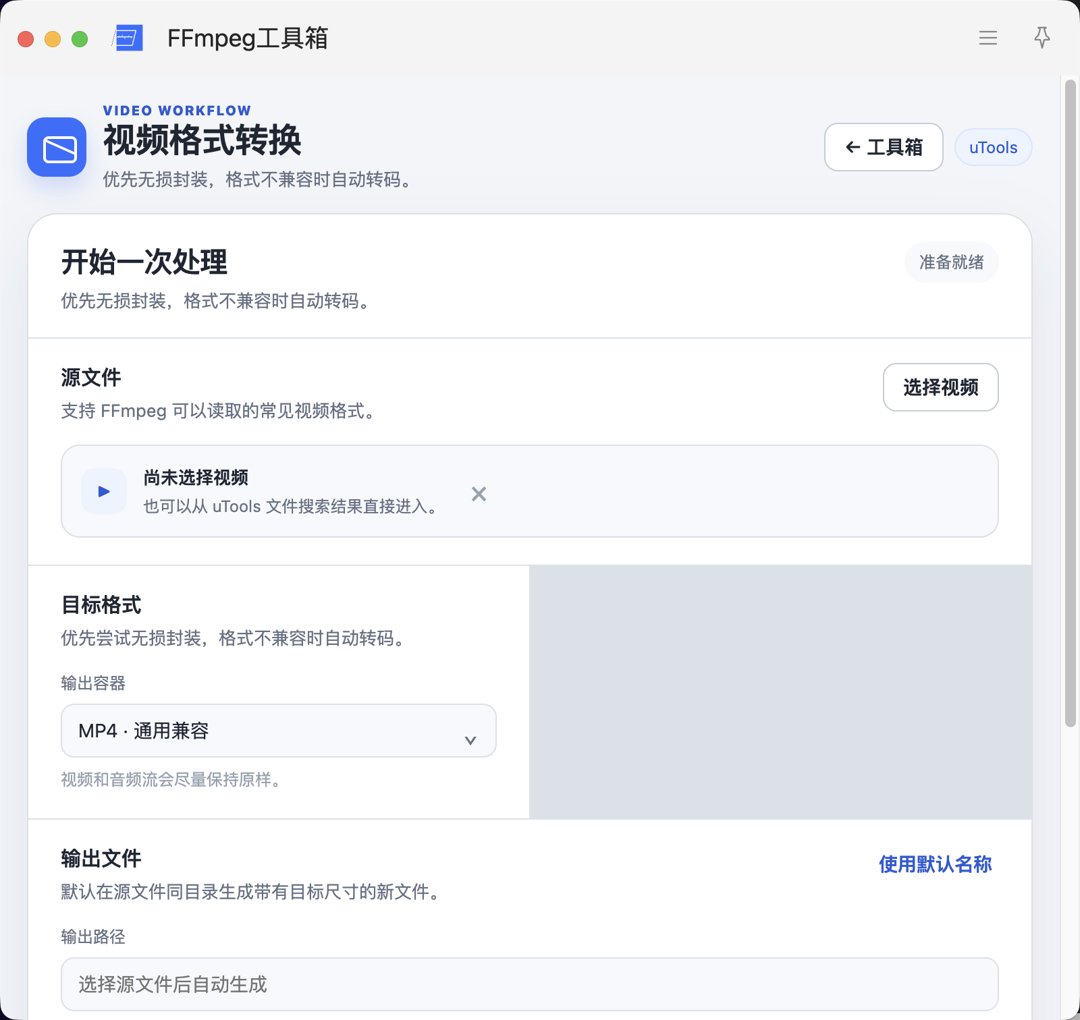Screen dimensions: 1080x1020
Task: Click the 输出路径 input field
Action: click(x=530, y=984)
